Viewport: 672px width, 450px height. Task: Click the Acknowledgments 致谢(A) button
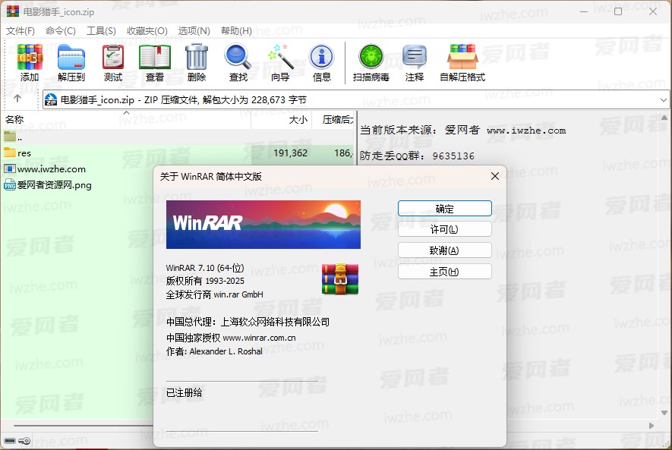coord(444,250)
